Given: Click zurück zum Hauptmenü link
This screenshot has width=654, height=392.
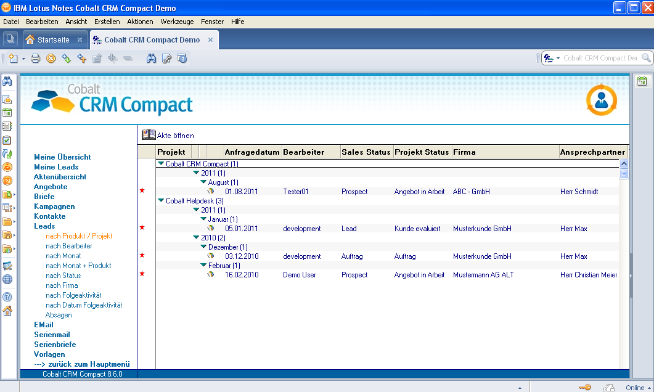Looking at the screenshot, I should pyautogui.click(x=82, y=364).
